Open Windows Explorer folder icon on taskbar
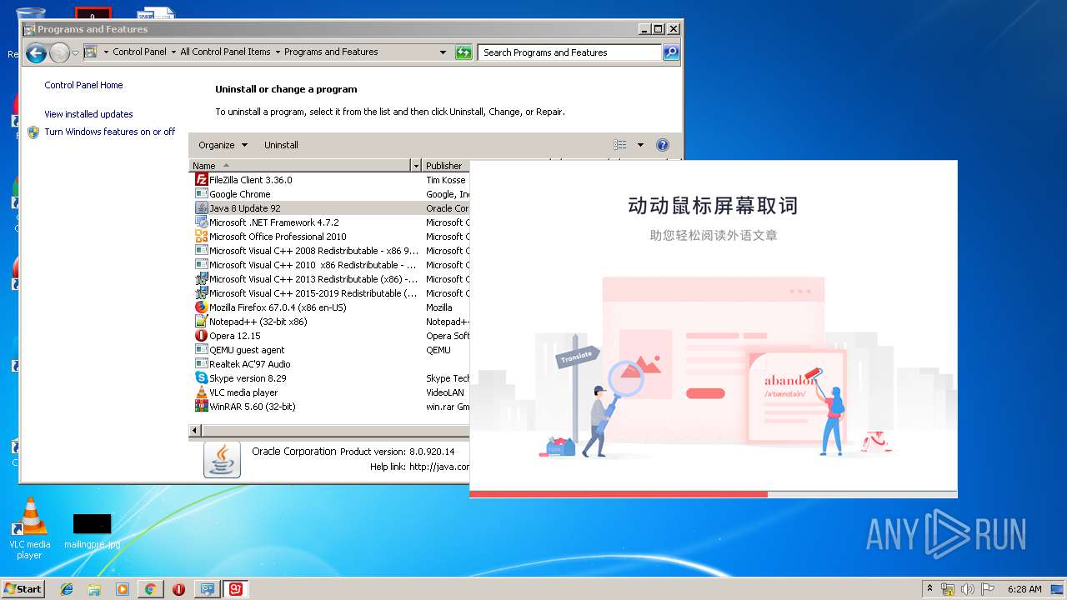This screenshot has height=600, width=1067. (x=94, y=589)
